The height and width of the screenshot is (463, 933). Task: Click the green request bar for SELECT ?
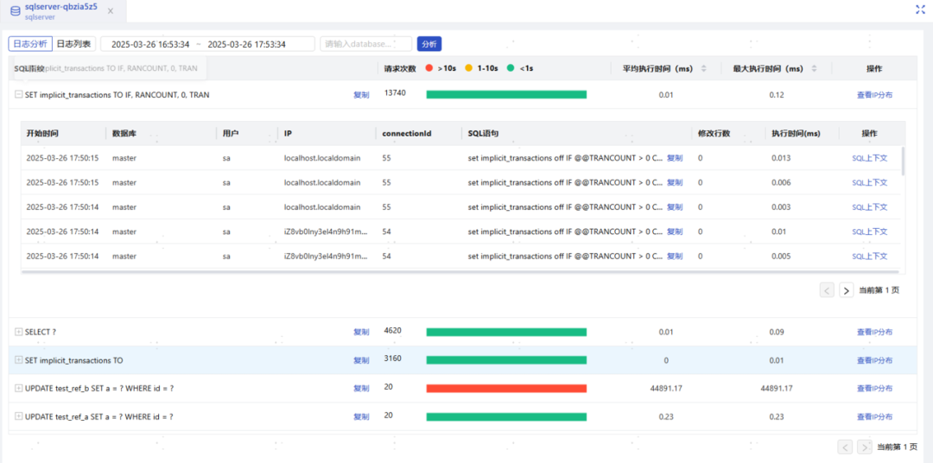pos(506,332)
